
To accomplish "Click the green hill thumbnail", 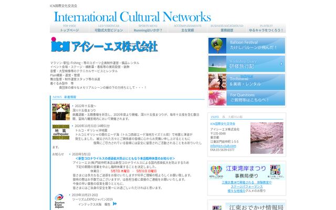I will [x=217, y=64].
